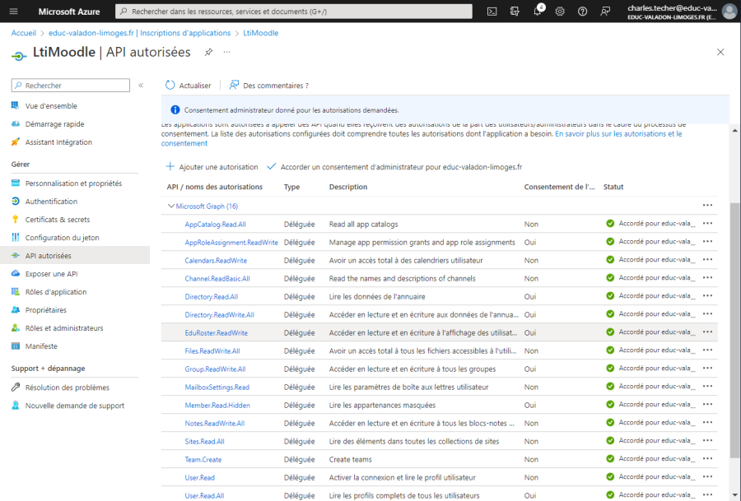
Task: Open Exposer une API
Action: click(x=51, y=274)
